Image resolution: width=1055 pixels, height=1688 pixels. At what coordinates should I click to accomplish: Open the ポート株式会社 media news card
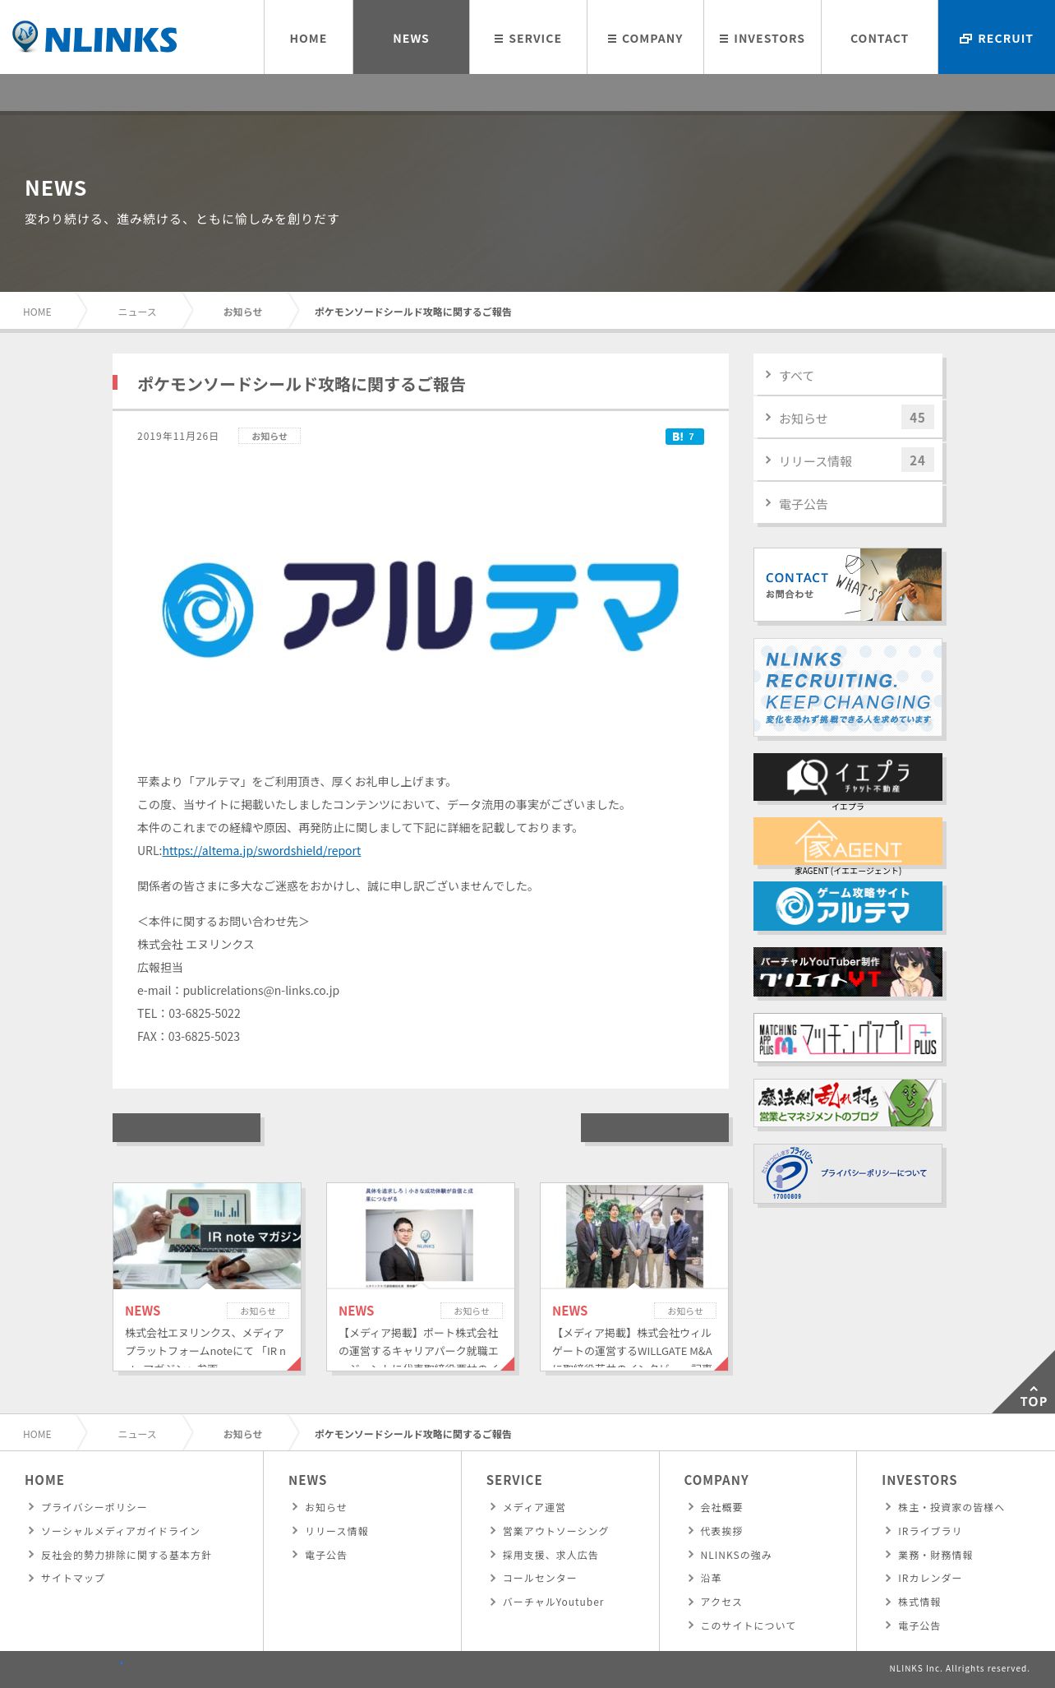(x=421, y=1277)
